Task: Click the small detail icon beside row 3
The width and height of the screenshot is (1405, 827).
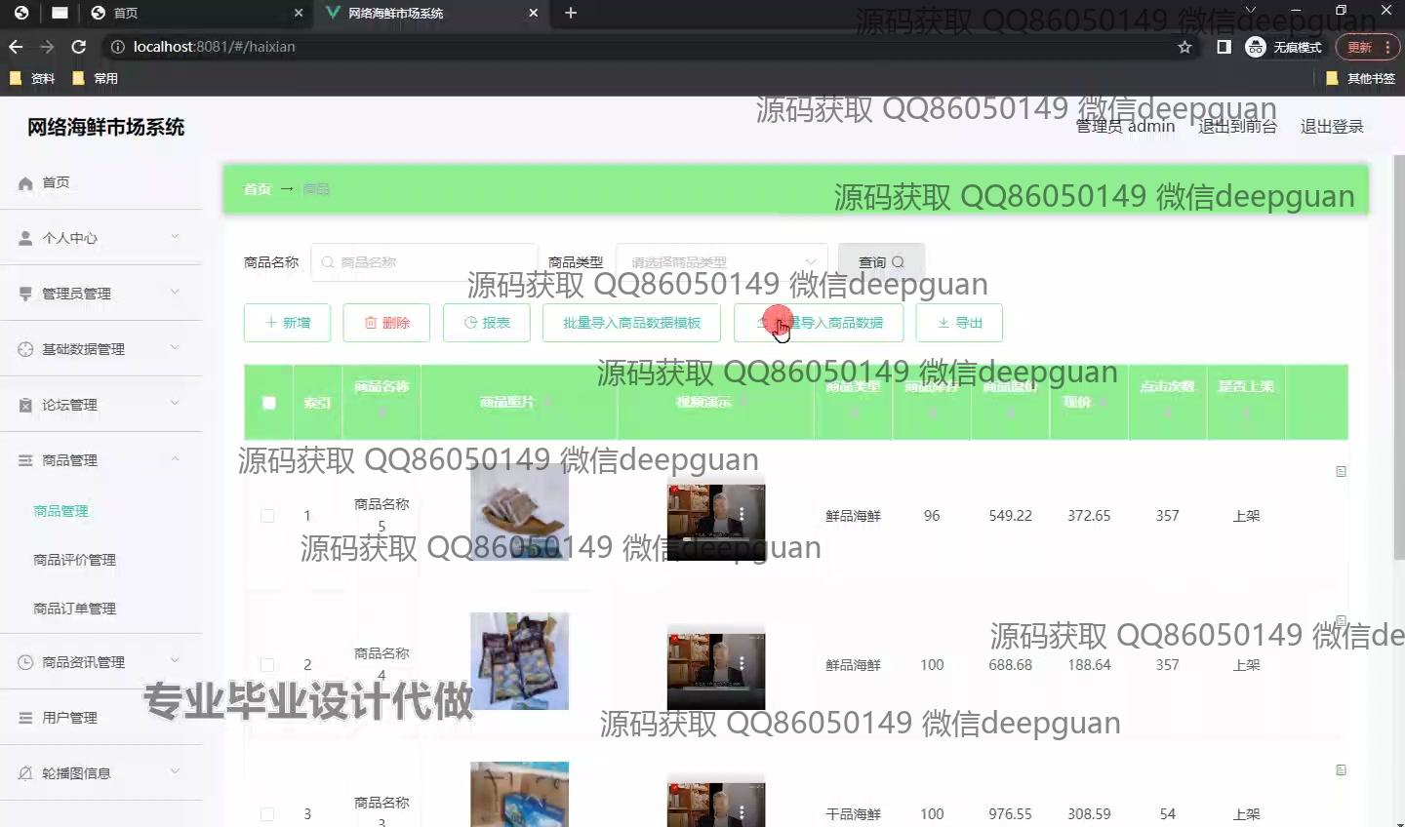Action: (1341, 769)
